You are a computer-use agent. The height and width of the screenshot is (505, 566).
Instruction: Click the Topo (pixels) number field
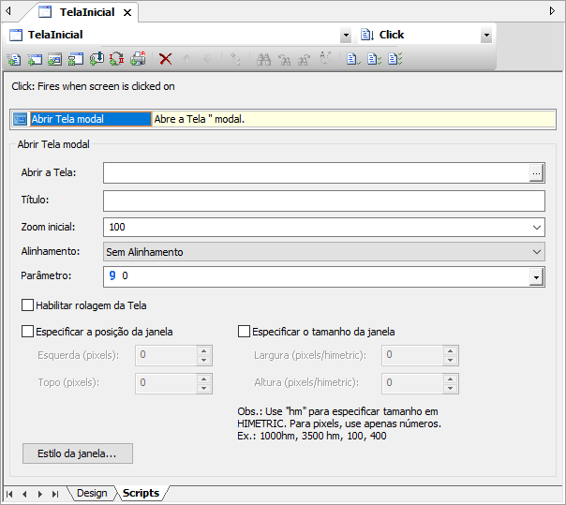(166, 383)
